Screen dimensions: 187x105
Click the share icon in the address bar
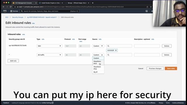(147, 7)
